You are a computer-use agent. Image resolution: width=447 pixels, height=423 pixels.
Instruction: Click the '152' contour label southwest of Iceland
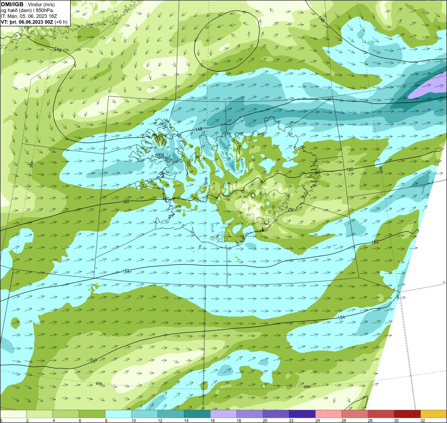pyautogui.click(x=126, y=271)
